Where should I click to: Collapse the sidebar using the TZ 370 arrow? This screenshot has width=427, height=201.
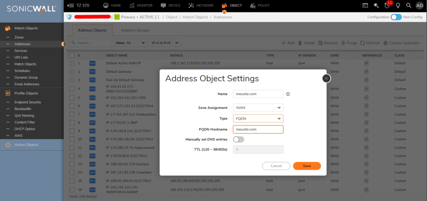tap(70, 5)
